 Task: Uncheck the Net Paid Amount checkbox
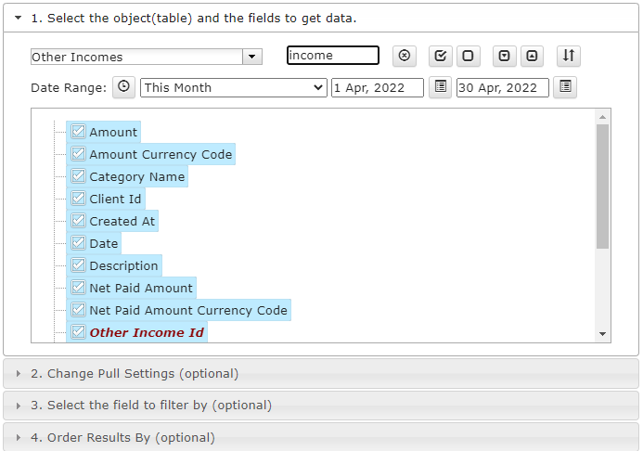(x=78, y=287)
